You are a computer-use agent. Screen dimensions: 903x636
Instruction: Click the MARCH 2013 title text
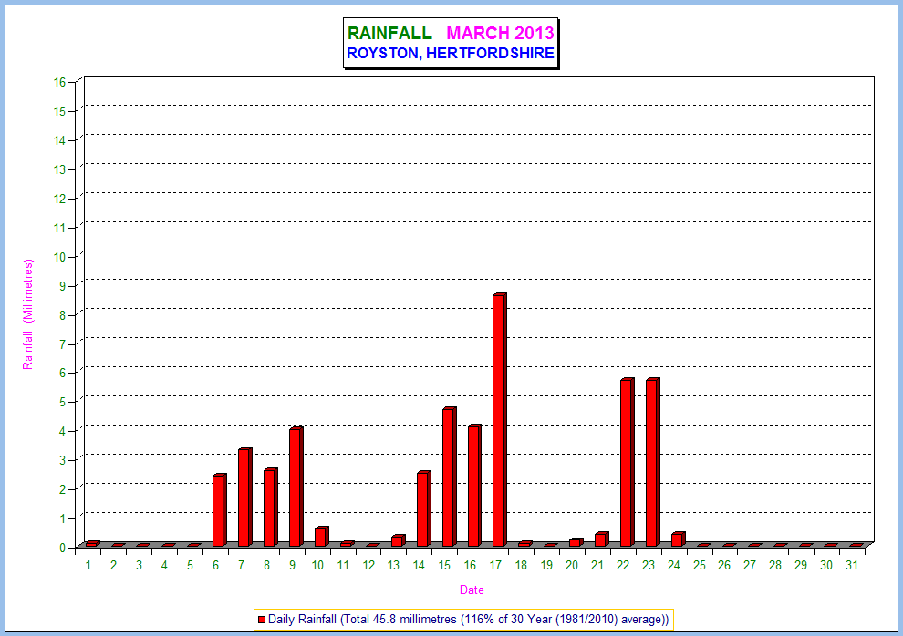coord(500,34)
